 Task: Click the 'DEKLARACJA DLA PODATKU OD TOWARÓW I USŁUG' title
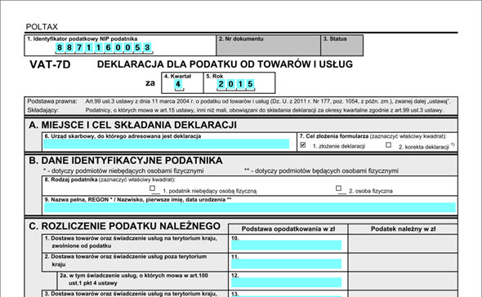[x=225, y=64]
